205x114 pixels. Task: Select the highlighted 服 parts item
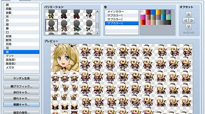[21, 52]
